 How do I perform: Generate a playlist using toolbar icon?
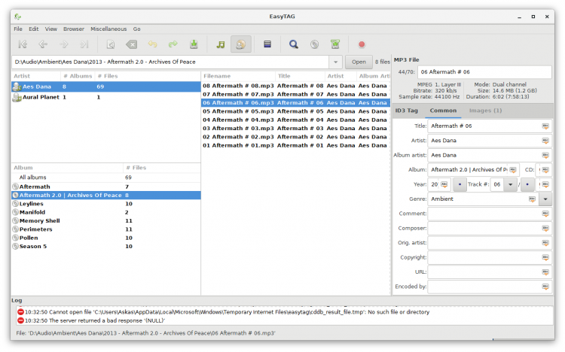335,45
